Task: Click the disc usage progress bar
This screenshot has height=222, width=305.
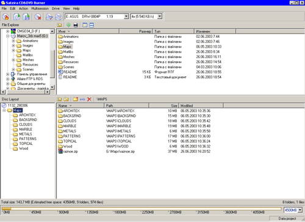Action: [142, 209]
